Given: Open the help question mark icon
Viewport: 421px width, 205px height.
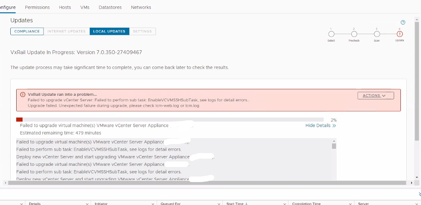Looking at the screenshot, I should 403,22.
